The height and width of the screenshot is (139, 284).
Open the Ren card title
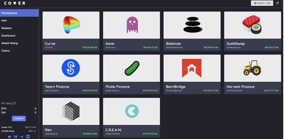click(x=48, y=130)
